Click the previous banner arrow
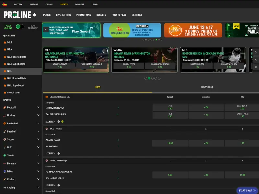The height and width of the screenshot is (194, 259). pyautogui.click(x=46, y=30)
